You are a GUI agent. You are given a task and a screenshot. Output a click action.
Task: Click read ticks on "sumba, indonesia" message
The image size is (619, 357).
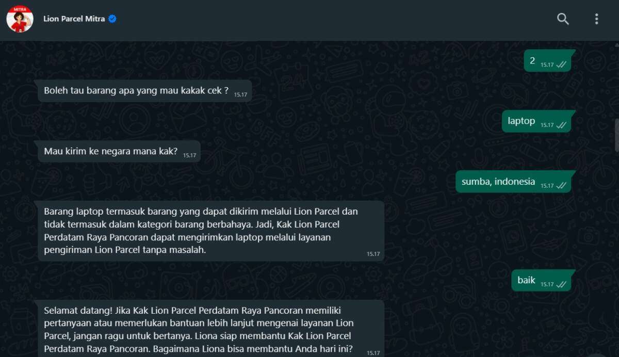[x=561, y=186]
